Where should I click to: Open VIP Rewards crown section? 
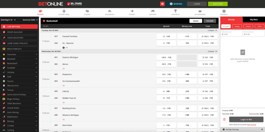point(200,12)
